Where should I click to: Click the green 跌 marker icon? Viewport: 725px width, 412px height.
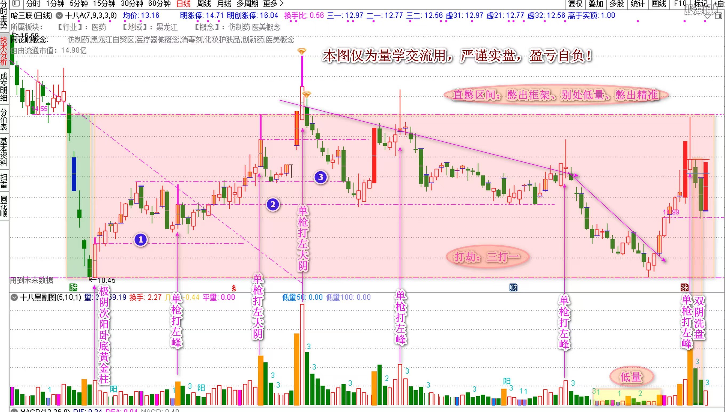(73, 288)
